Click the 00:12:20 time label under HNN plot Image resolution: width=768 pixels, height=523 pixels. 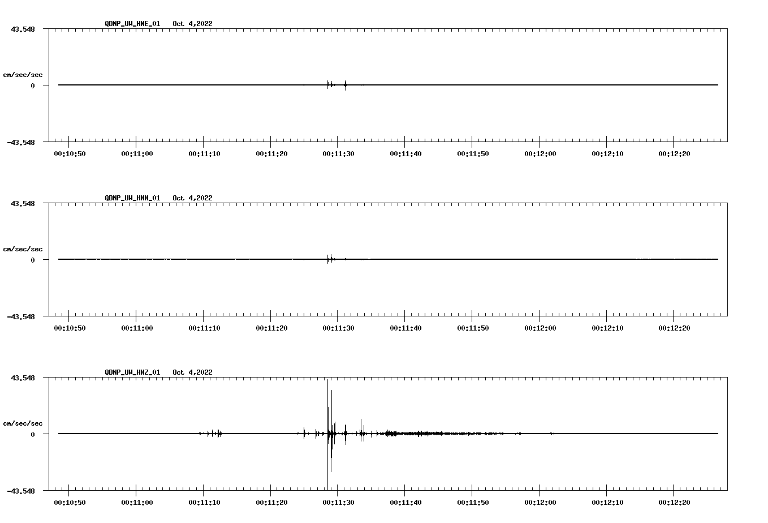[675, 328]
